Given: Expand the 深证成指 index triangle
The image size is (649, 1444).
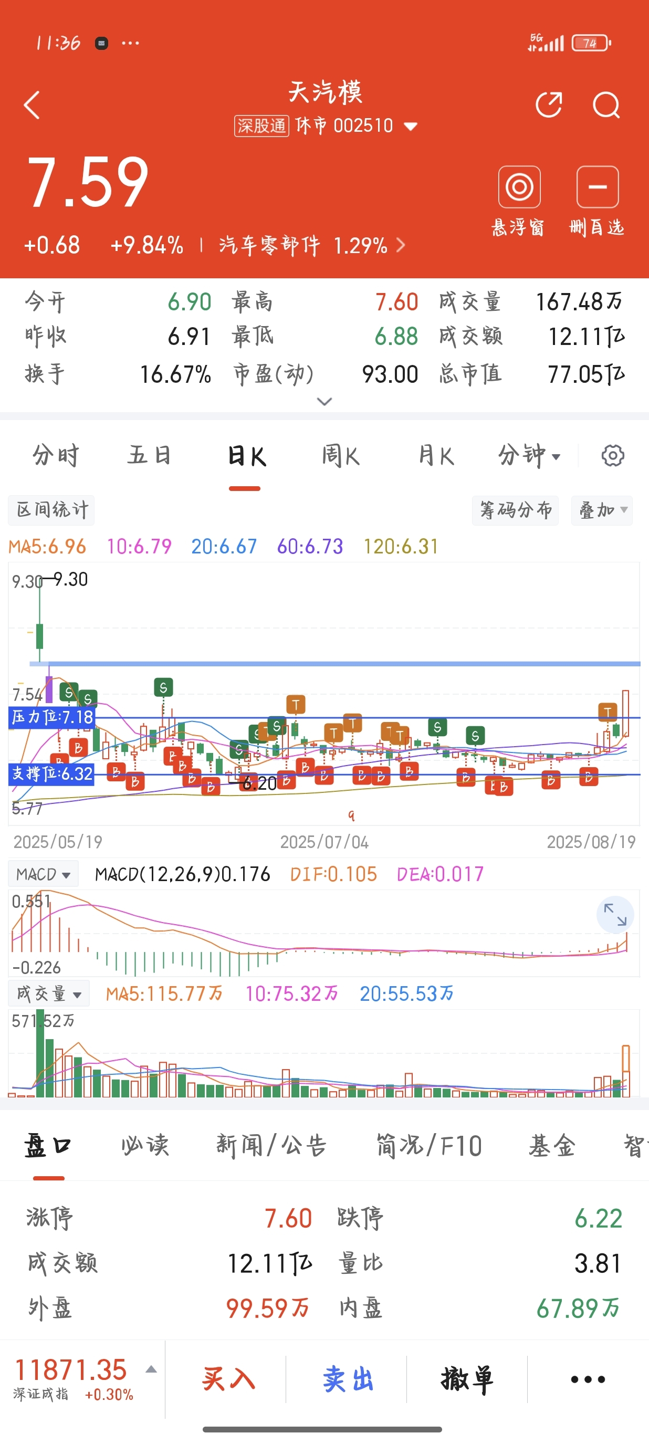Looking at the screenshot, I should (x=151, y=1369).
